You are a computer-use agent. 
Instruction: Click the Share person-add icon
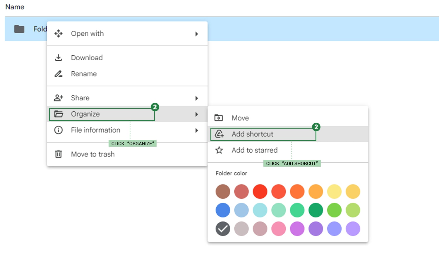[59, 98]
